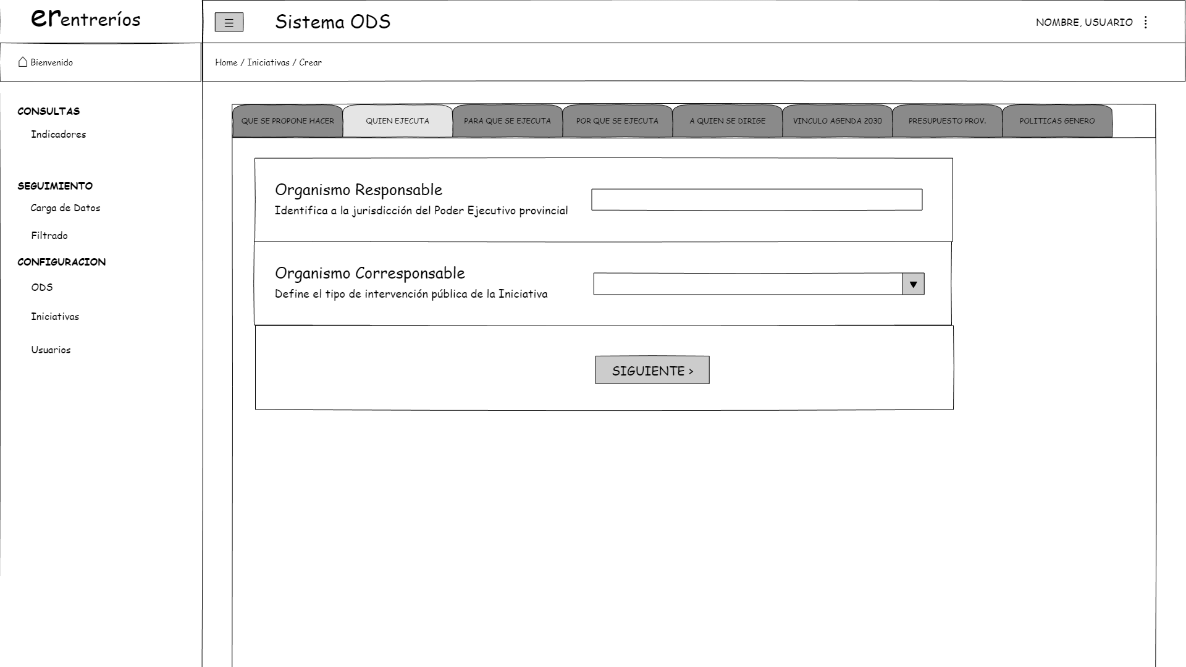The image size is (1186, 667).
Task: Open Indicadores in the sidebar
Action: pos(59,135)
